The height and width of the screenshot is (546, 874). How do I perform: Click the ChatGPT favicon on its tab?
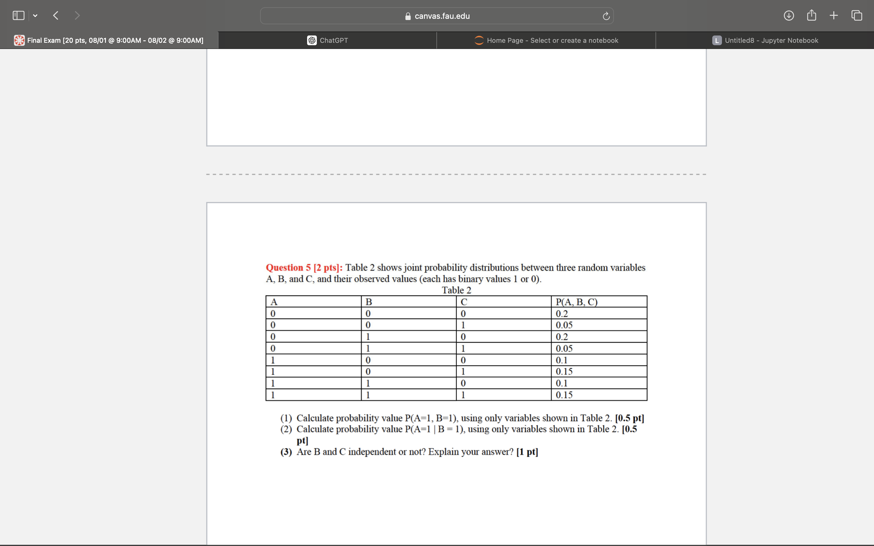tap(312, 40)
